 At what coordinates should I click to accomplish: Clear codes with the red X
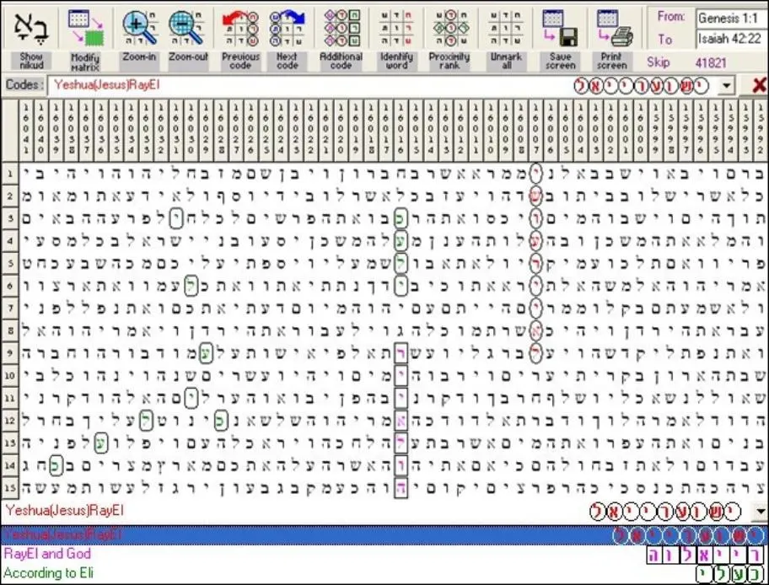(x=759, y=86)
